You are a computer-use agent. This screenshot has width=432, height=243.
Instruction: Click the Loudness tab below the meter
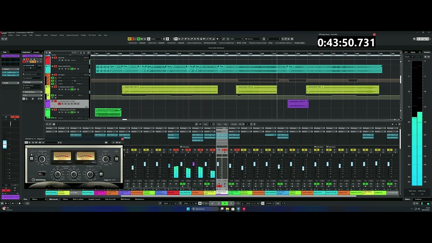point(418,199)
